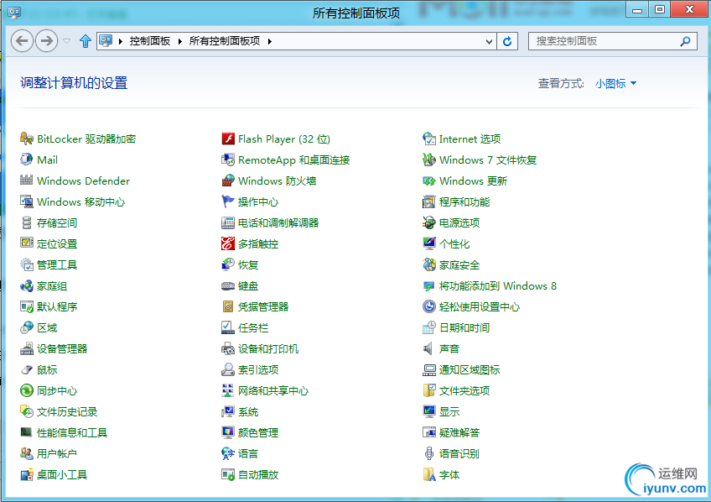Open the 电话和调制解调器 link

278,222
